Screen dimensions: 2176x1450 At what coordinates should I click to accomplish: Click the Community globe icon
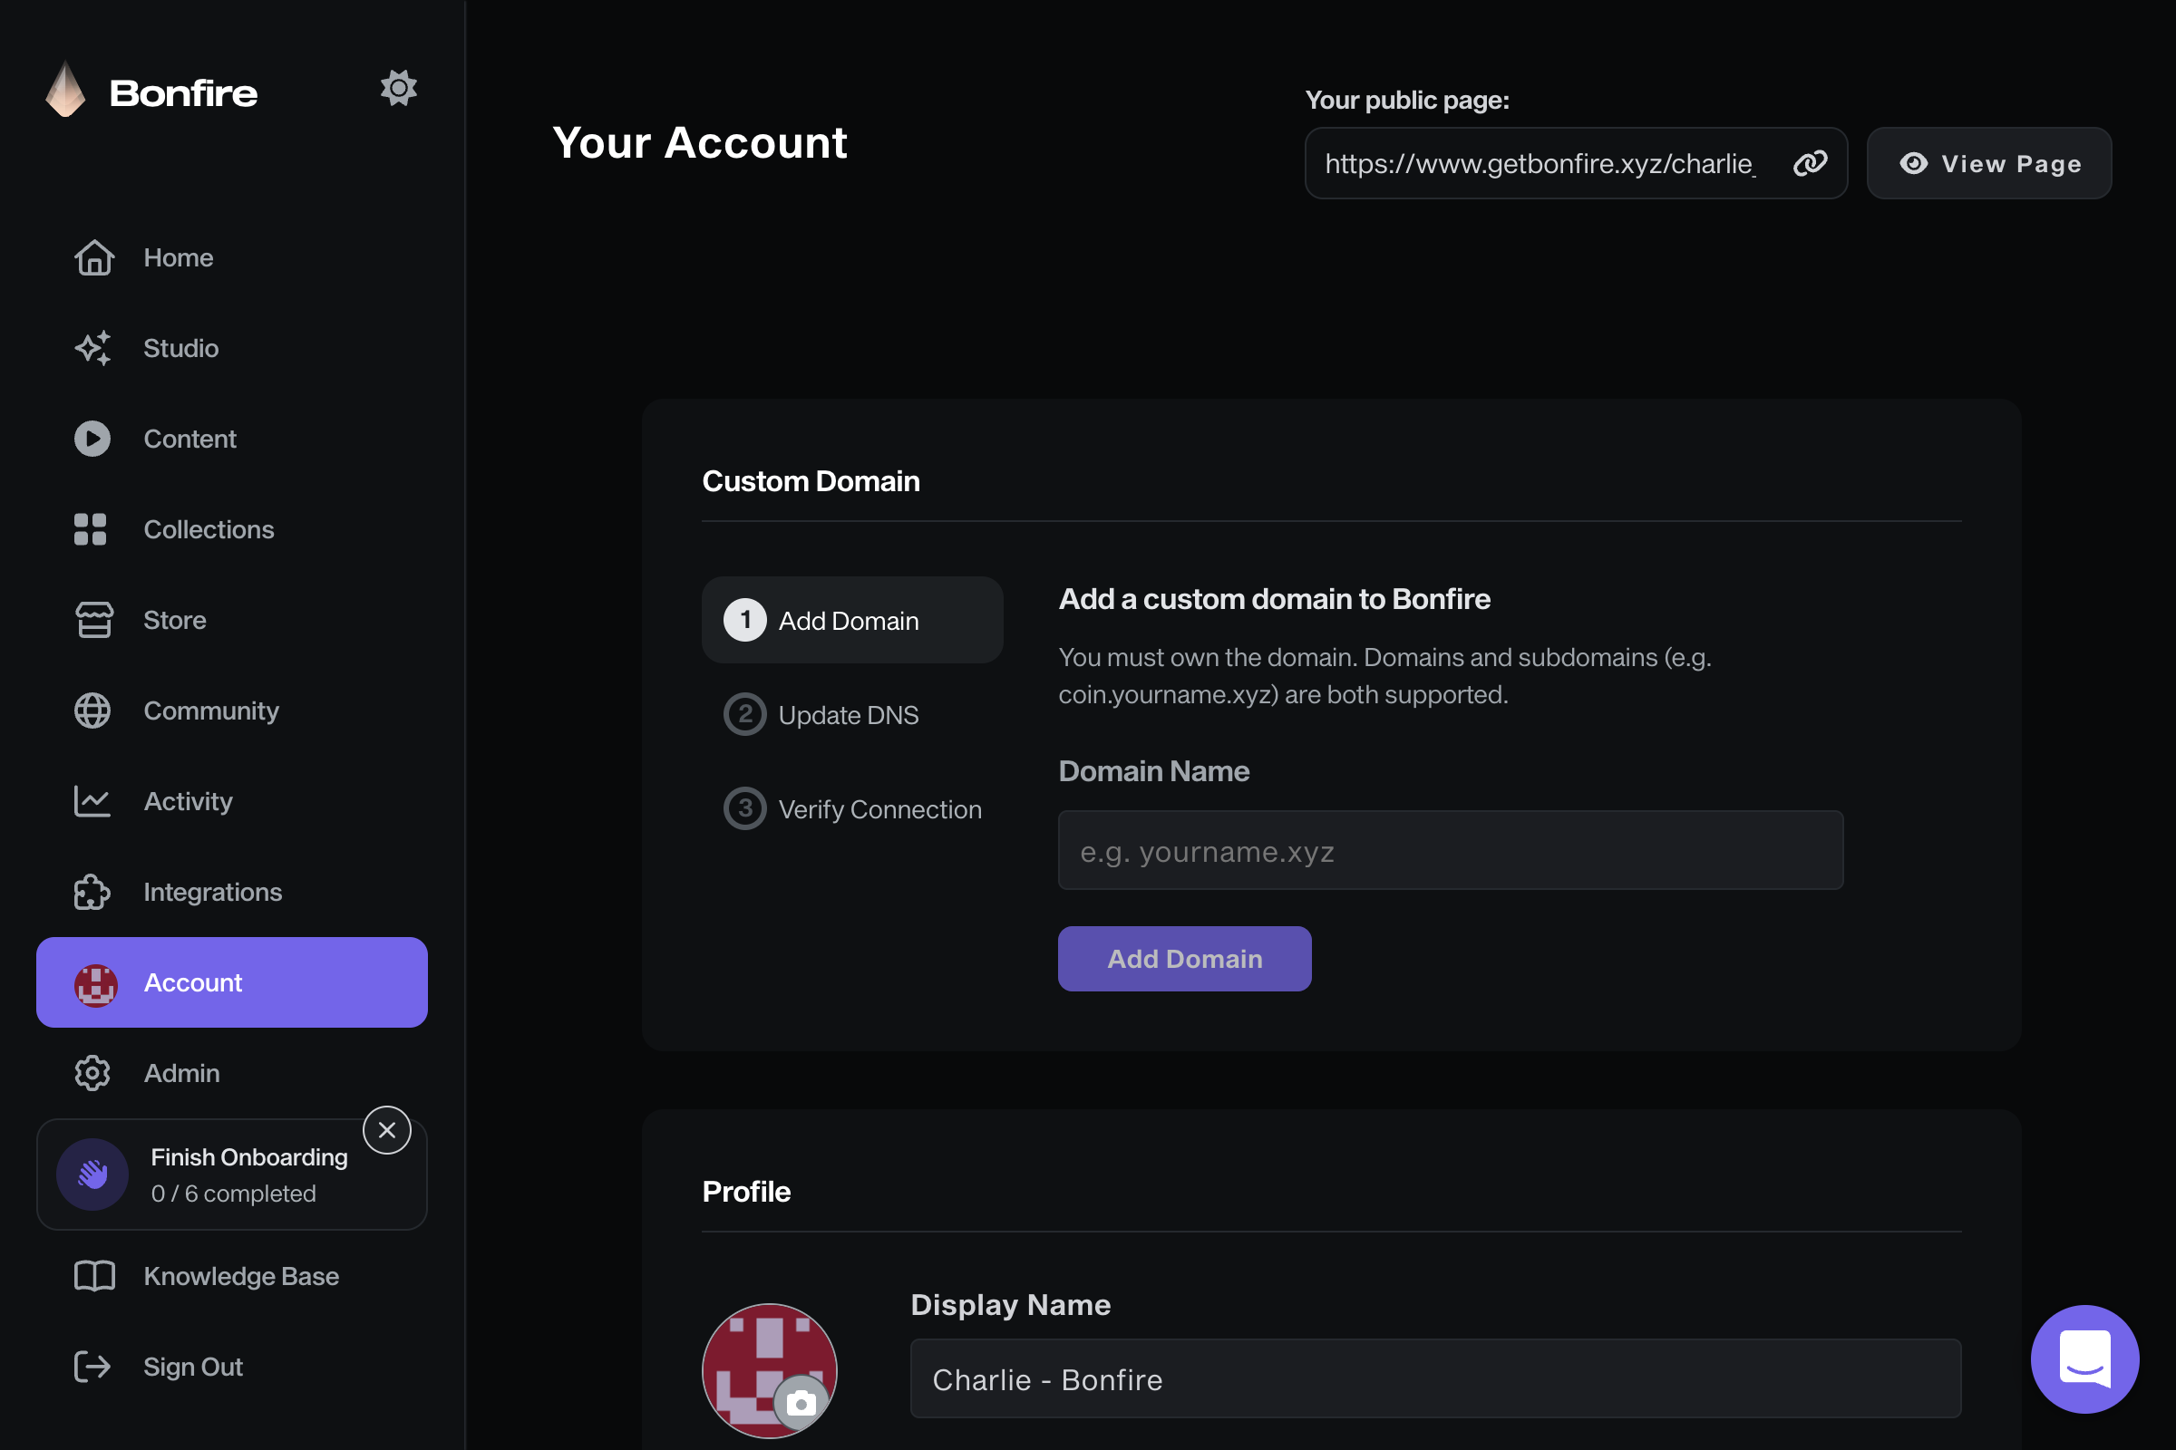92,710
